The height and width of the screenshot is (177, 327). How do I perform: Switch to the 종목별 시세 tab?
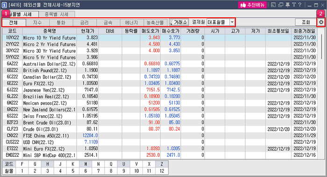click(57, 14)
